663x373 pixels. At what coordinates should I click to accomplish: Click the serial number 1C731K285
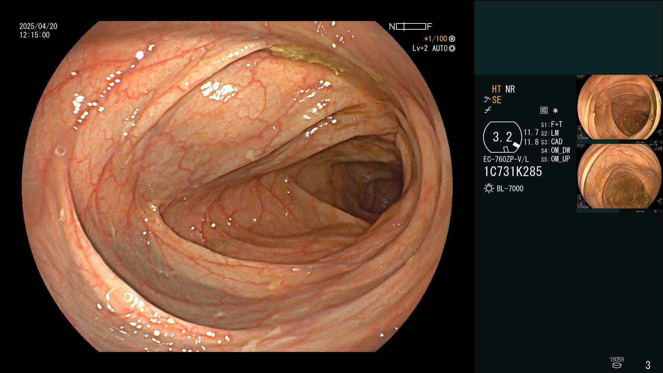(x=513, y=171)
